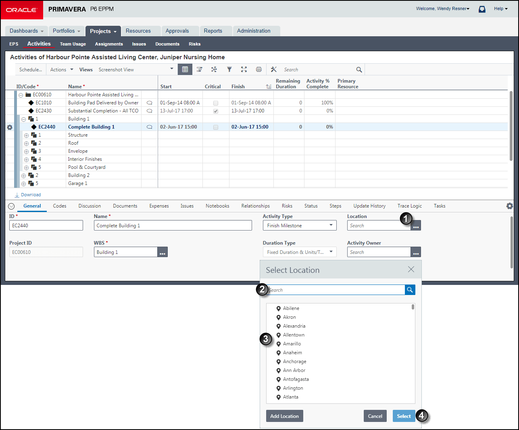Open discussion bubble for Complete Building 1
The image size is (519, 430).
coord(149,127)
